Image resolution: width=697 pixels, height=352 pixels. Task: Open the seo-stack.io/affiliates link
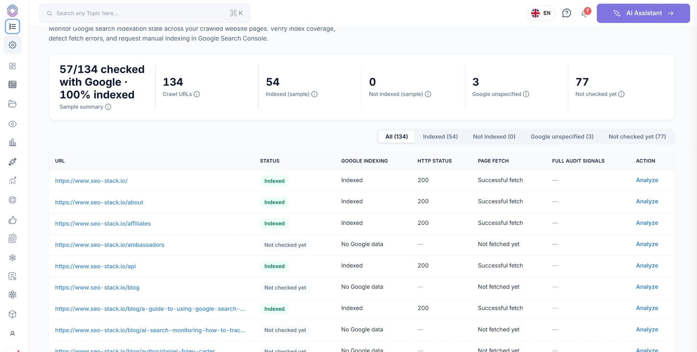[x=103, y=224]
